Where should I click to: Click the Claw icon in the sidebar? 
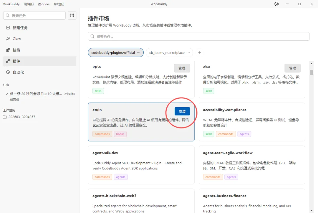coord(8,39)
